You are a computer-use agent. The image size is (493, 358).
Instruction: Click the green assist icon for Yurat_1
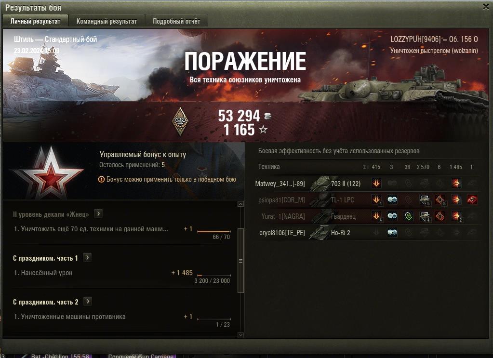408,216
